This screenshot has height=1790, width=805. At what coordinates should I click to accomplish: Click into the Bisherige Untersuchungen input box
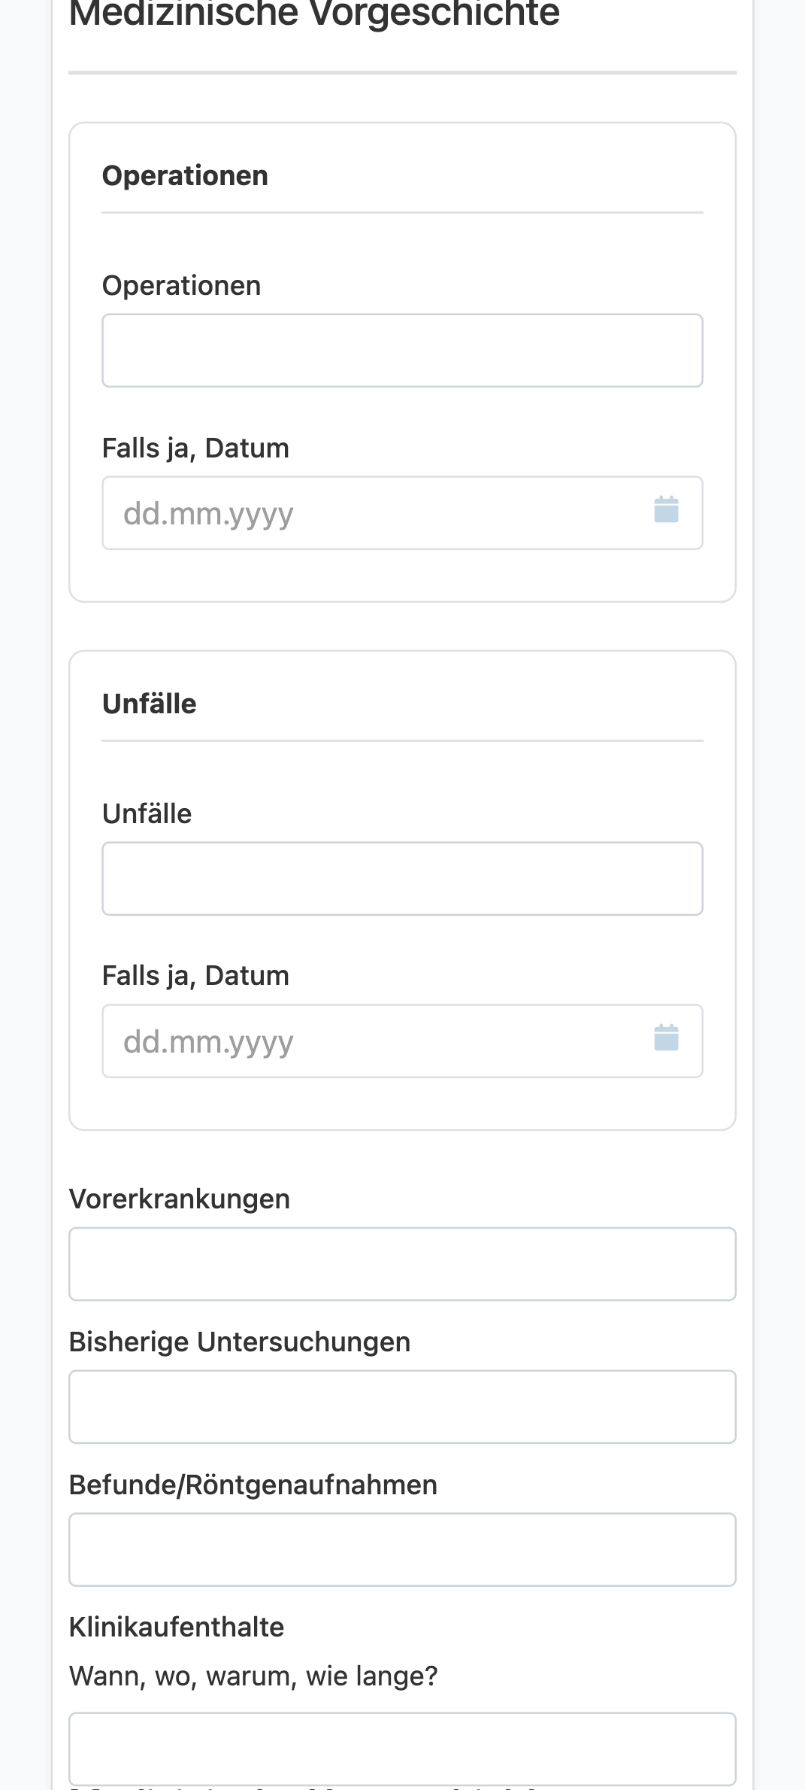(x=402, y=1407)
